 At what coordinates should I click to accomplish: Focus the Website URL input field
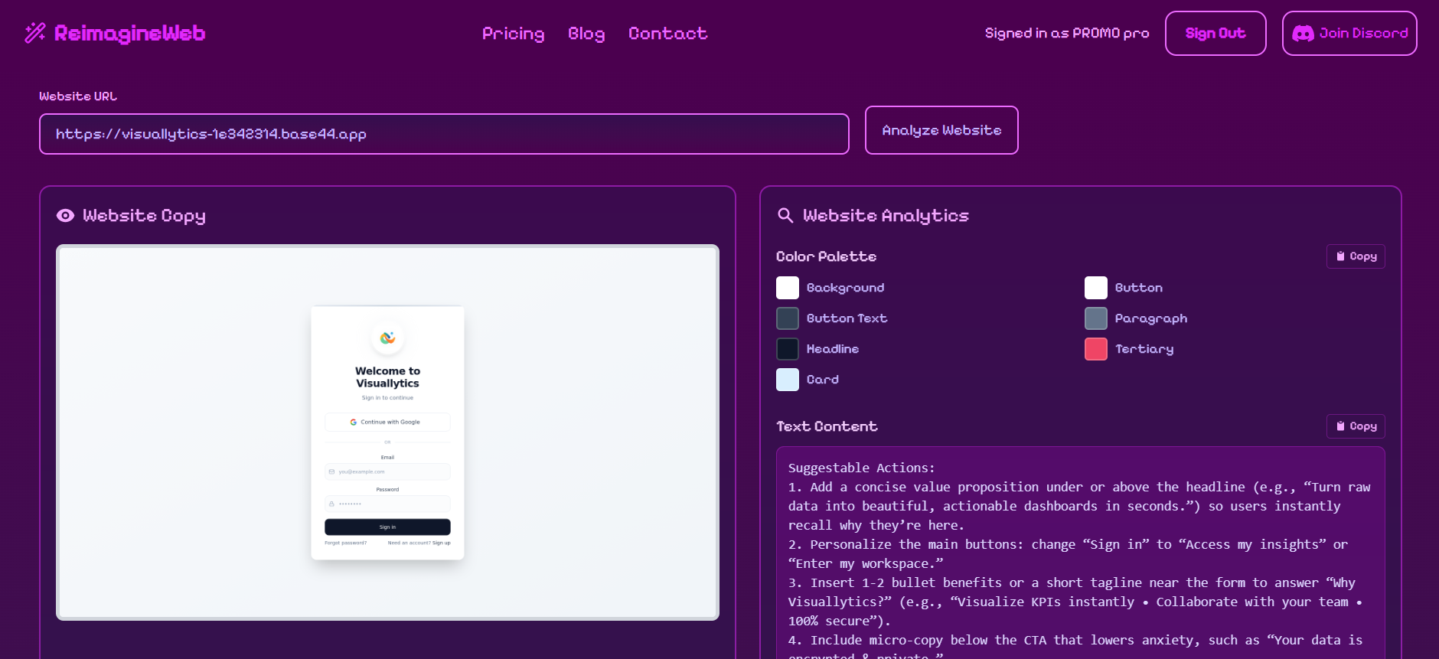(x=444, y=134)
